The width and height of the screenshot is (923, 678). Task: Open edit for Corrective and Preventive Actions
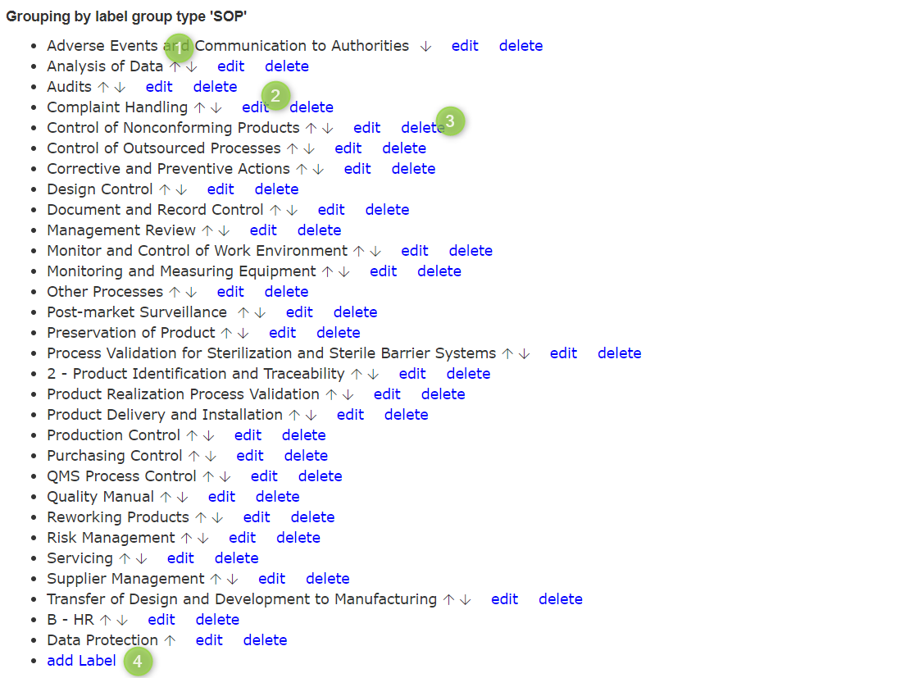click(357, 169)
